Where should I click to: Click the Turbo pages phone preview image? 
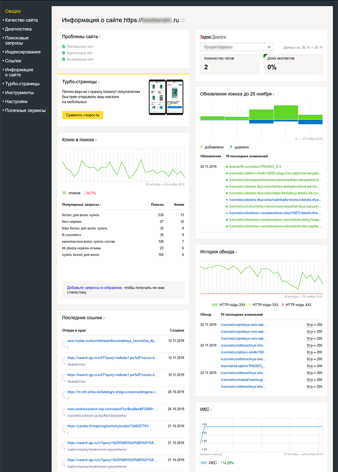(x=166, y=97)
